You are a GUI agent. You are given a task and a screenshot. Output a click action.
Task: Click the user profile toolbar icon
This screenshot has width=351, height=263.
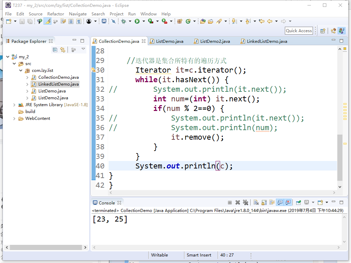89,21
